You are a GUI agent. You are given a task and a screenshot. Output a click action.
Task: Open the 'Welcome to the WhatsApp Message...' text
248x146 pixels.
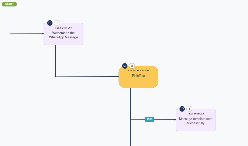click(63, 35)
